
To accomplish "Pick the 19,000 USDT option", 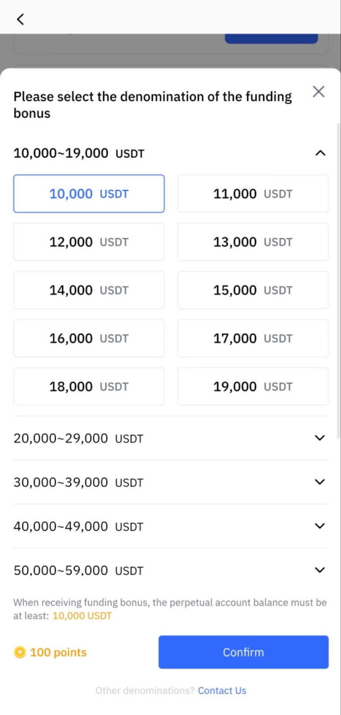I will (x=253, y=387).
